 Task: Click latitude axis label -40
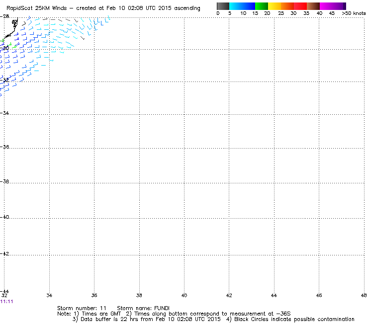pos(4,217)
